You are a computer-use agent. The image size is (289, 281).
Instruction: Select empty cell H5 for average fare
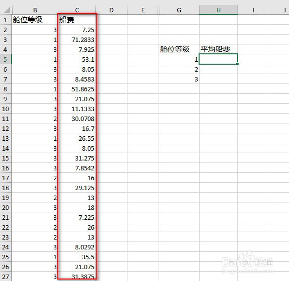point(218,59)
